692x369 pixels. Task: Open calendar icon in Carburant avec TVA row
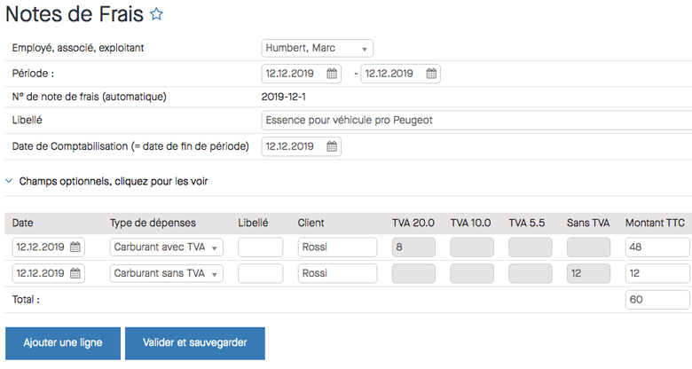pos(75,247)
